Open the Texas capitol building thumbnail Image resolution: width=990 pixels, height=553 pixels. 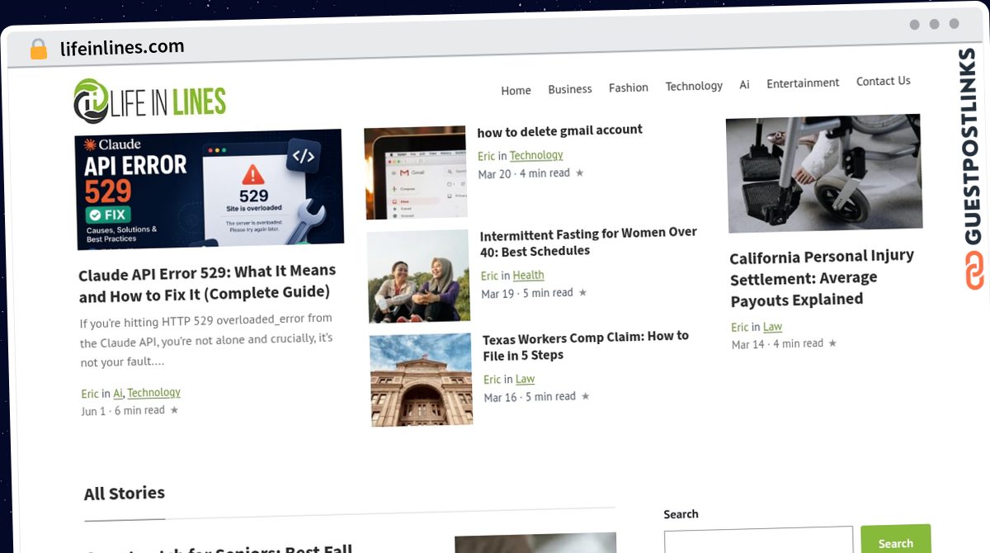click(421, 380)
